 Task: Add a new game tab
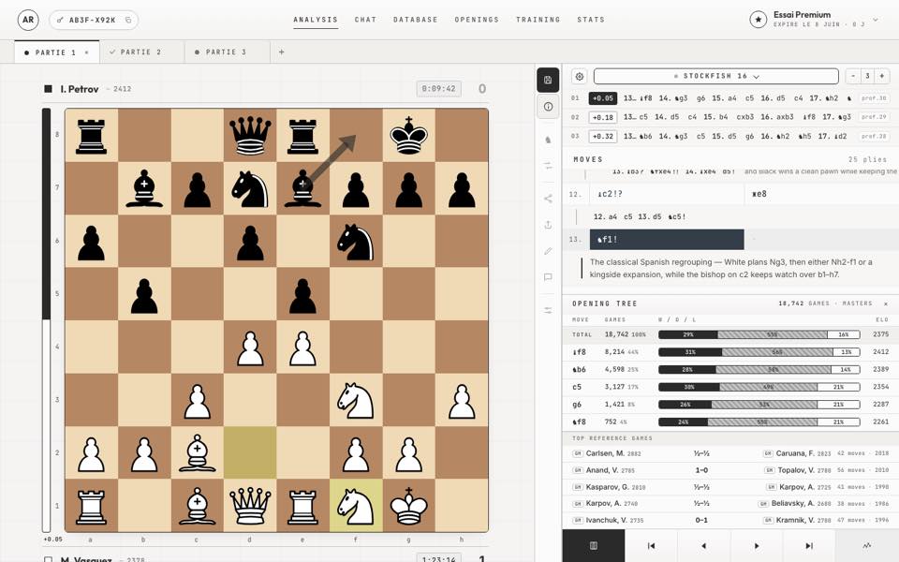[282, 52]
